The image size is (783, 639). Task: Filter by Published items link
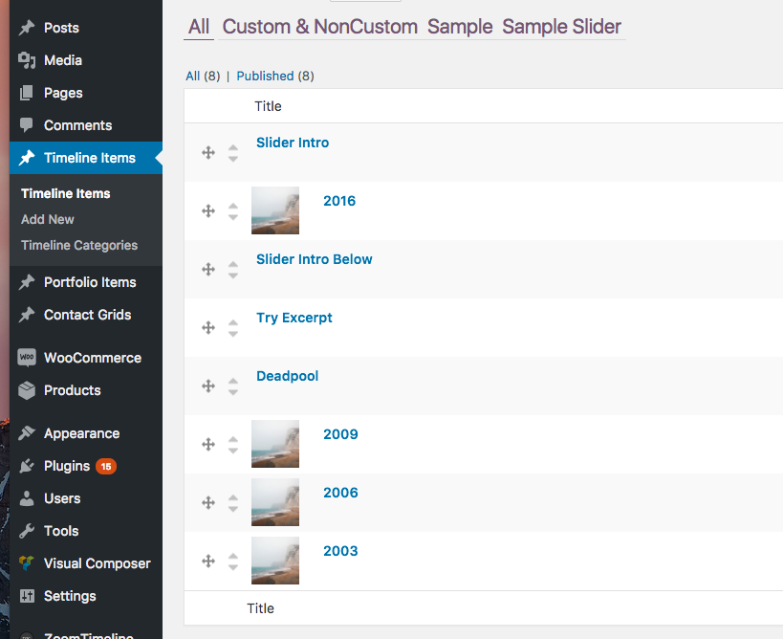(x=265, y=76)
